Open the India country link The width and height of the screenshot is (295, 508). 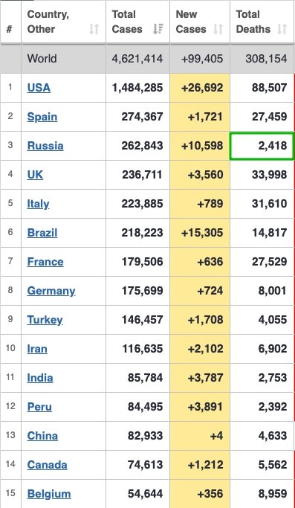click(40, 378)
